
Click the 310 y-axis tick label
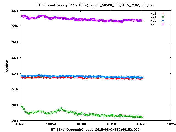click(x=15, y=89)
